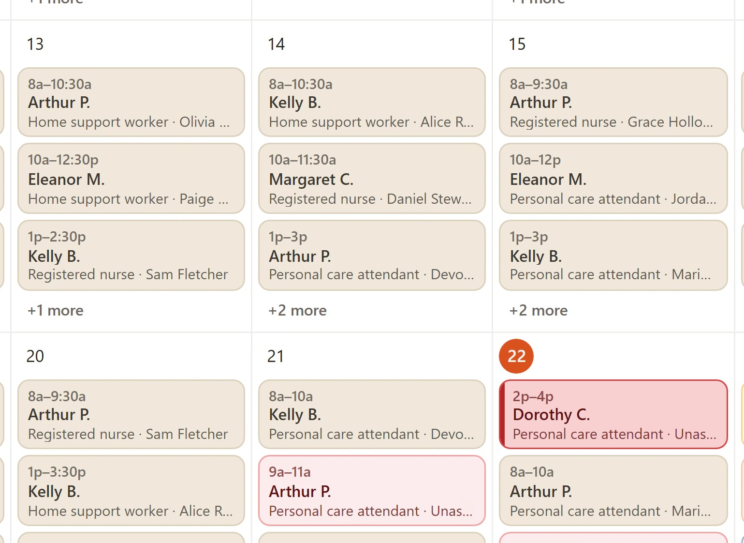Select Kelly B. 1p–2:30p registered nurse visit
Image resolution: width=744 pixels, height=543 pixels.
pos(131,255)
